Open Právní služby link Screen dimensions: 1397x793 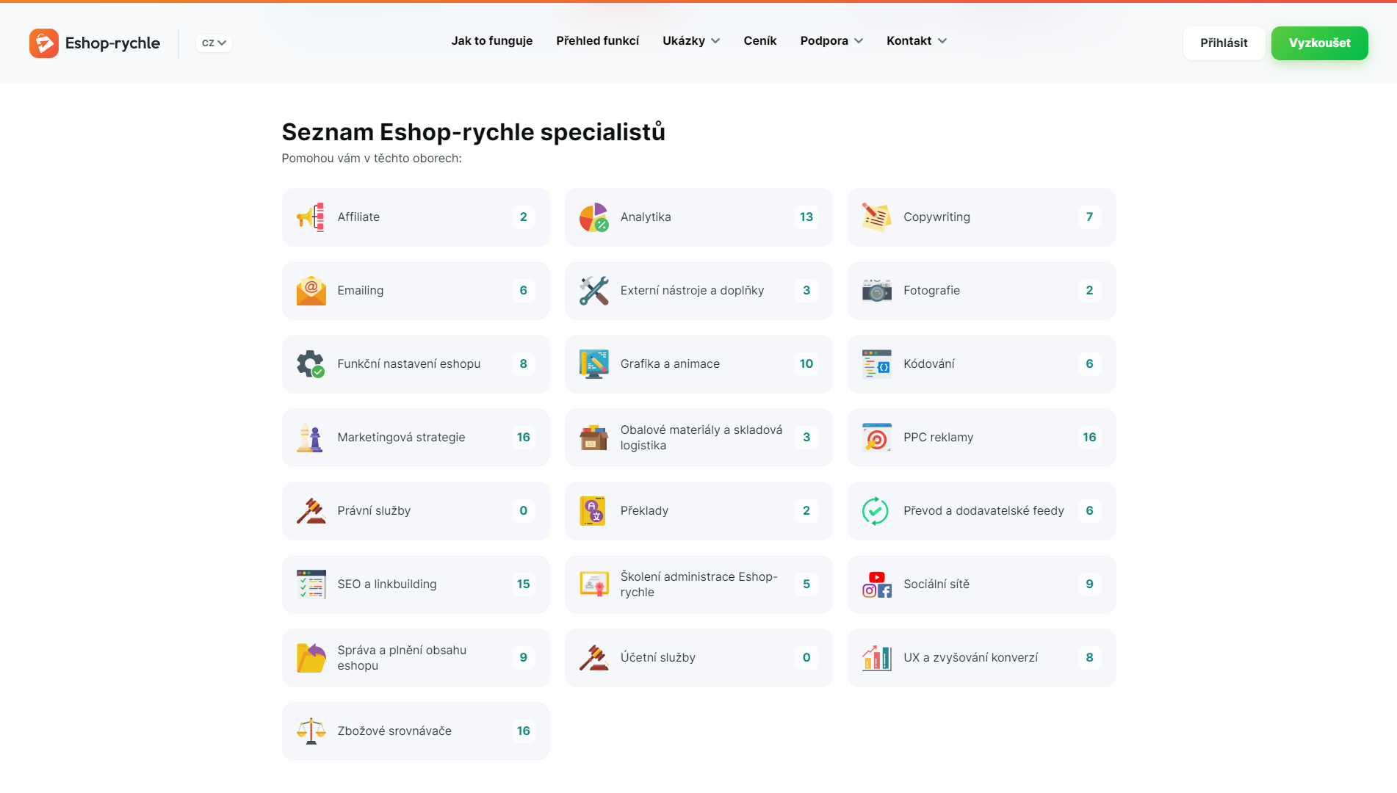(374, 511)
